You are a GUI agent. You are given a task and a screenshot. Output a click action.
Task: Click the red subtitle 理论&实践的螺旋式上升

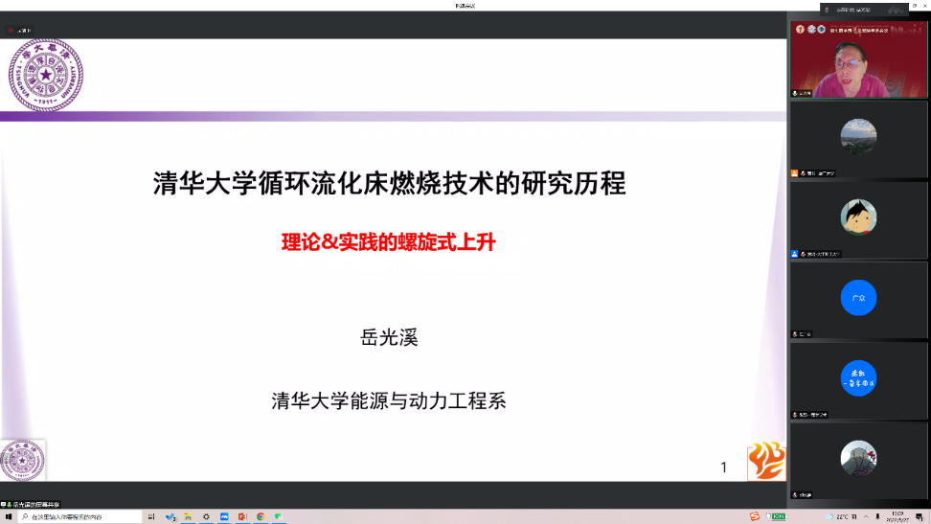(388, 242)
